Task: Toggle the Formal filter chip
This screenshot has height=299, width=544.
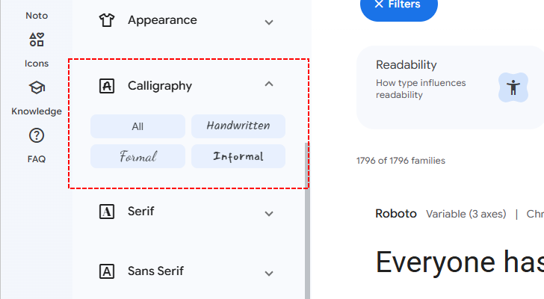Action: [137, 156]
